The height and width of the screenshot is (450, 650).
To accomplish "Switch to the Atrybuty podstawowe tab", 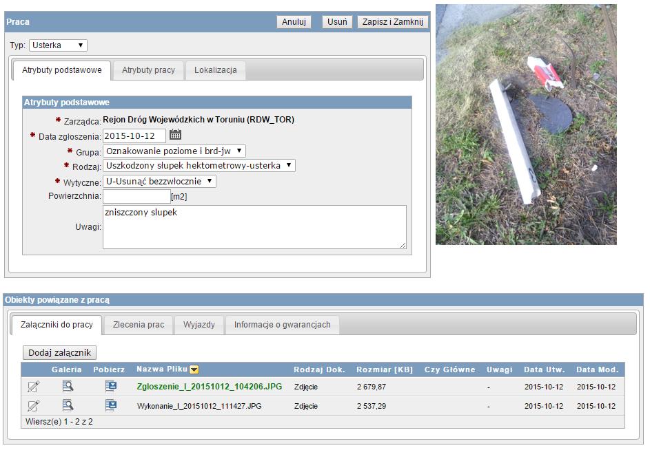I will [62, 70].
